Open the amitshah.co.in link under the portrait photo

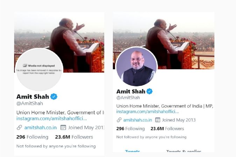tap(138, 120)
